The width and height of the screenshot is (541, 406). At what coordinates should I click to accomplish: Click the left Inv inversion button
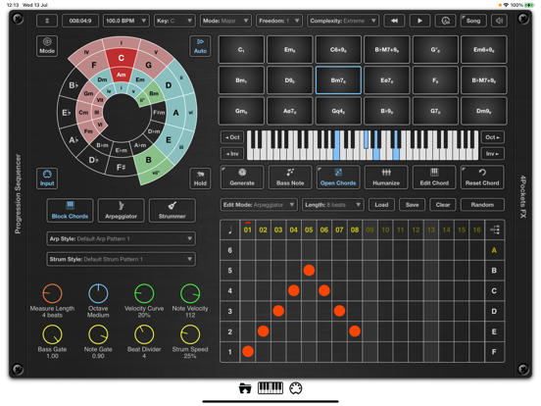[232, 154]
